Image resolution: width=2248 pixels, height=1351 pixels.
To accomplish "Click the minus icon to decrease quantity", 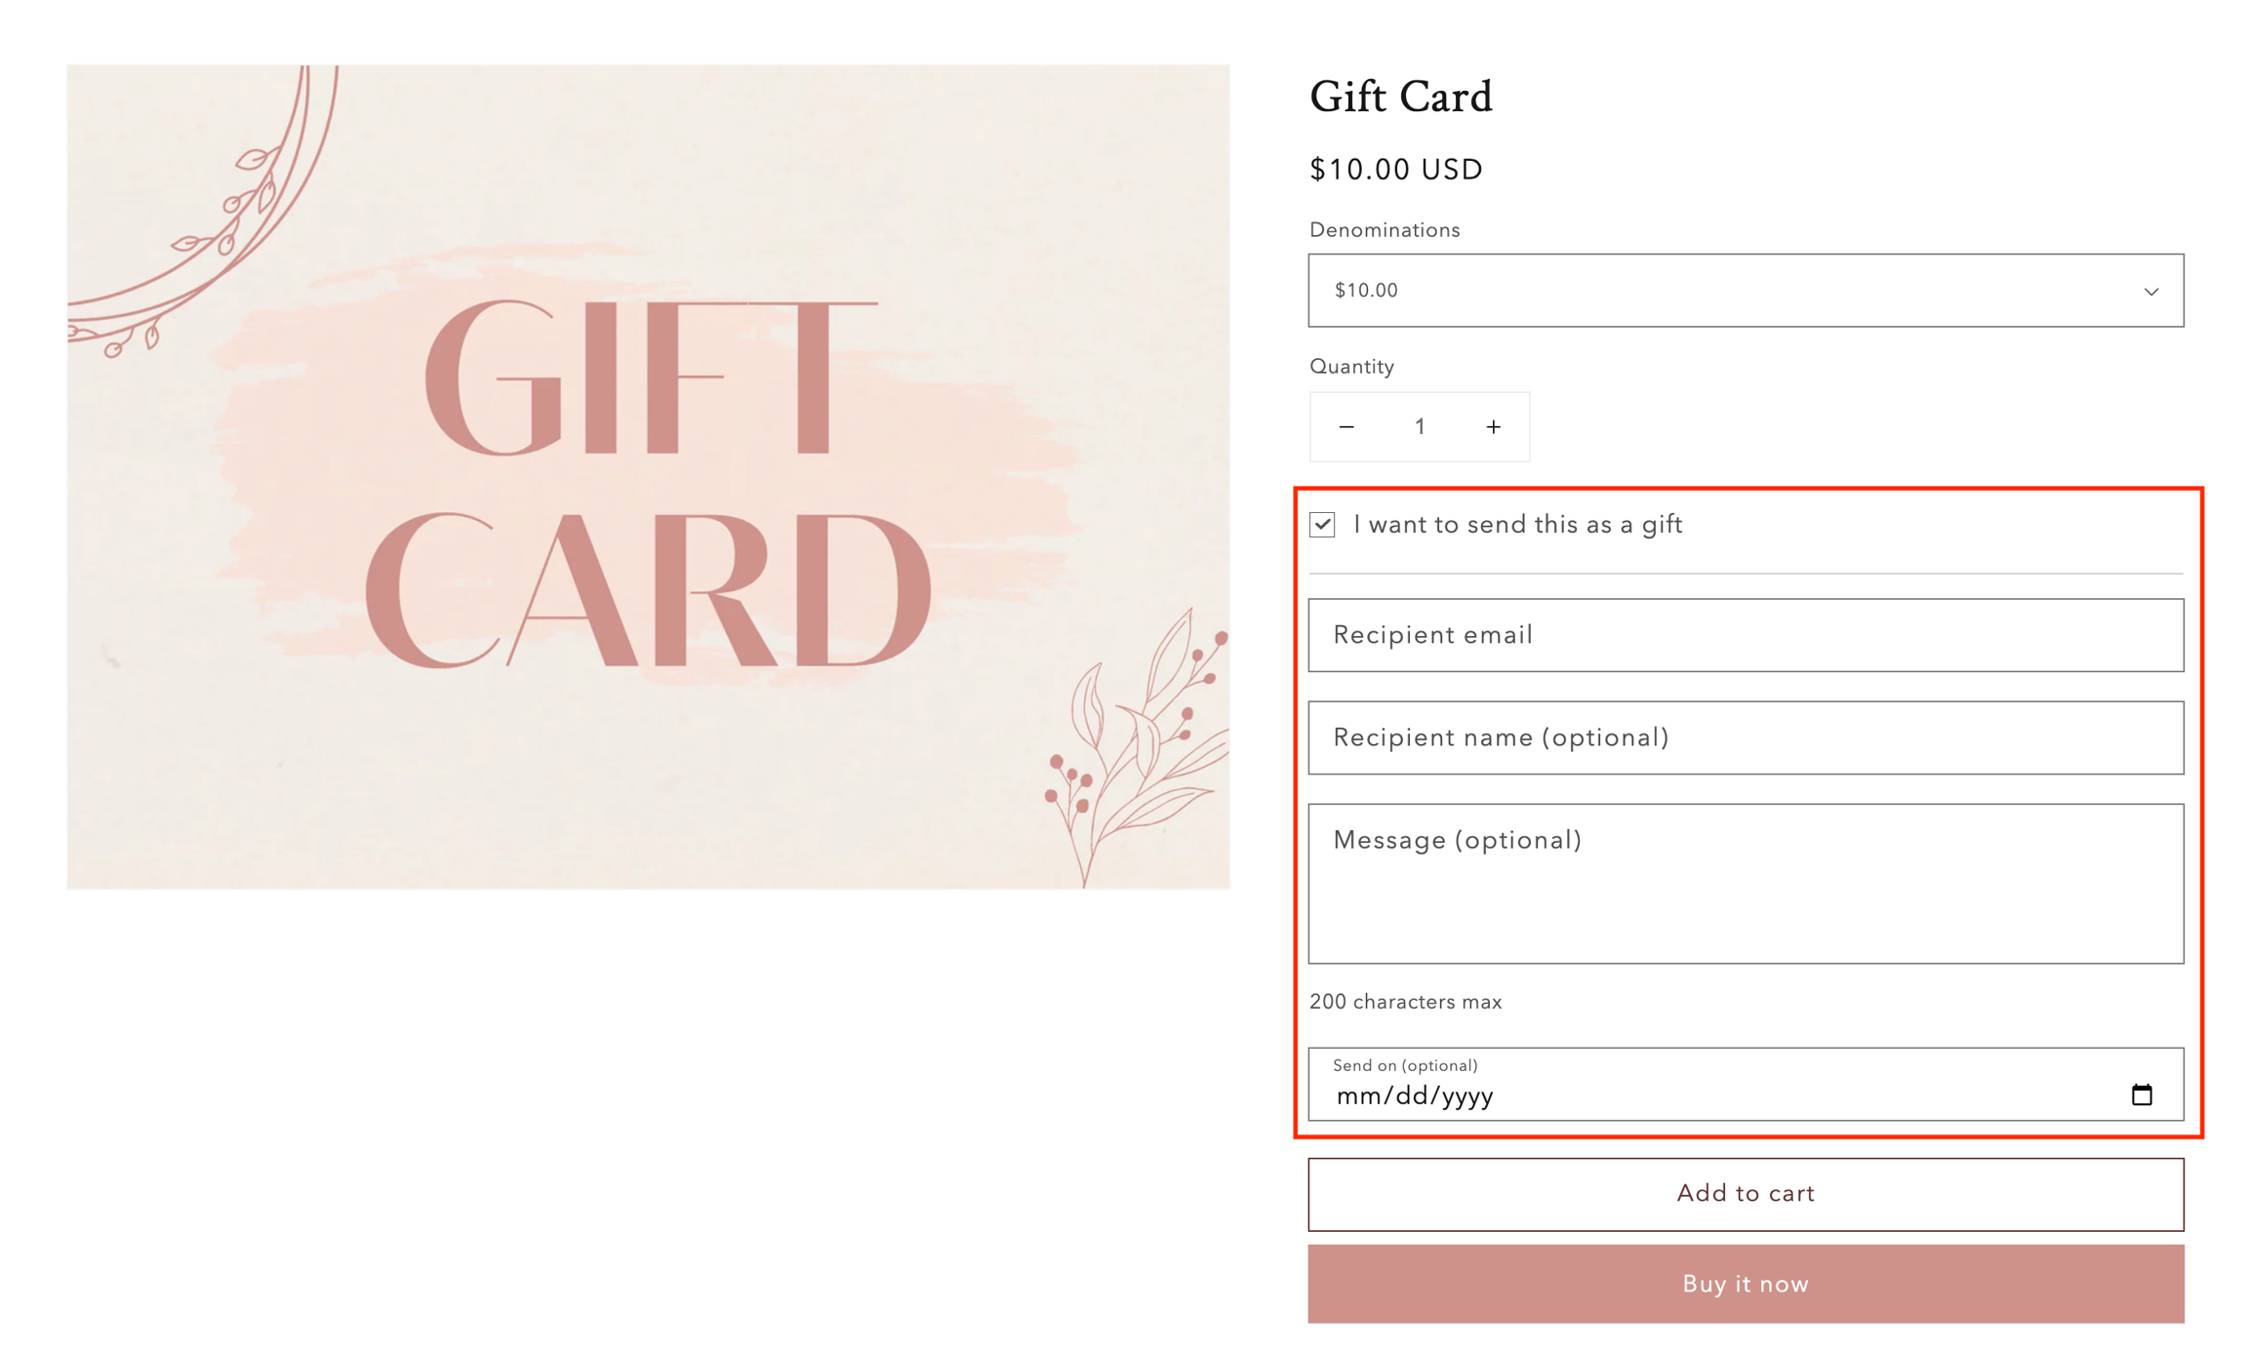I will (1346, 427).
